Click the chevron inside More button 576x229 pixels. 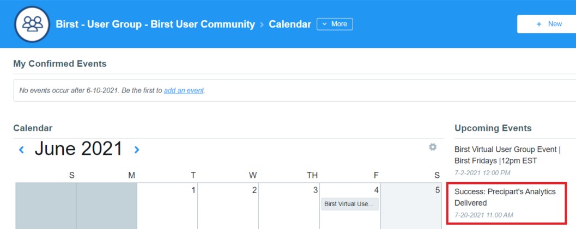pos(324,24)
